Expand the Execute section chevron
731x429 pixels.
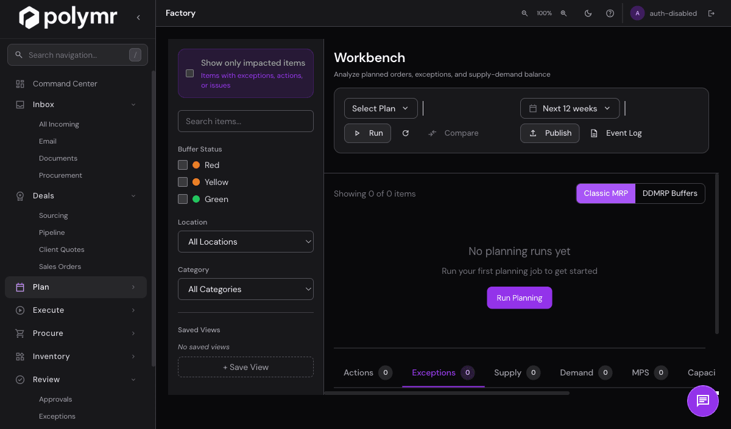click(133, 310)
